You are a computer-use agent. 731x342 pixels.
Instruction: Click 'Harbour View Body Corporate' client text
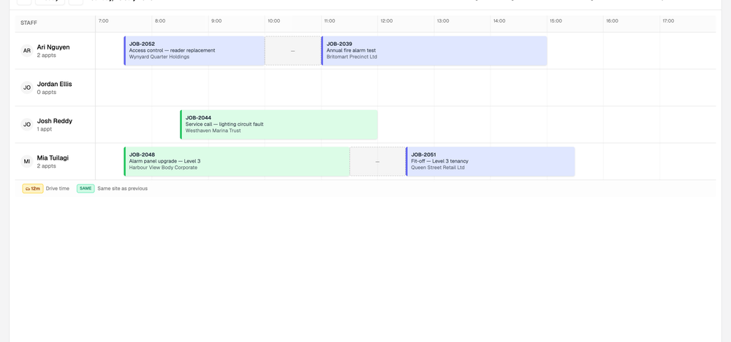click(163, 168)
